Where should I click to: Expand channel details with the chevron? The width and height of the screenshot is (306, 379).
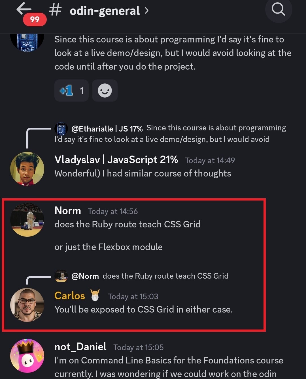tap(147, 10)
